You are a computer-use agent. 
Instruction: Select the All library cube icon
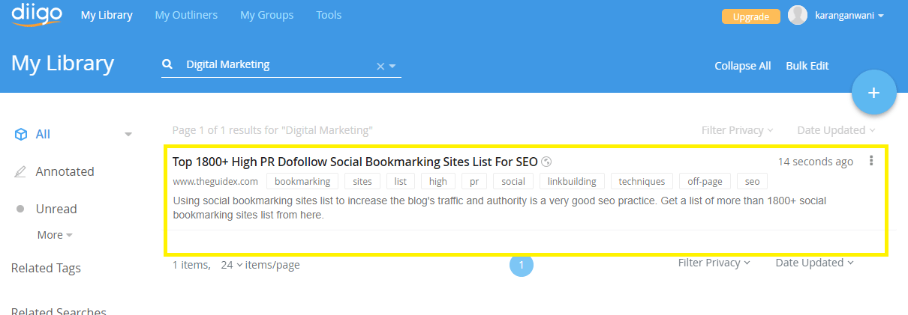21,135
